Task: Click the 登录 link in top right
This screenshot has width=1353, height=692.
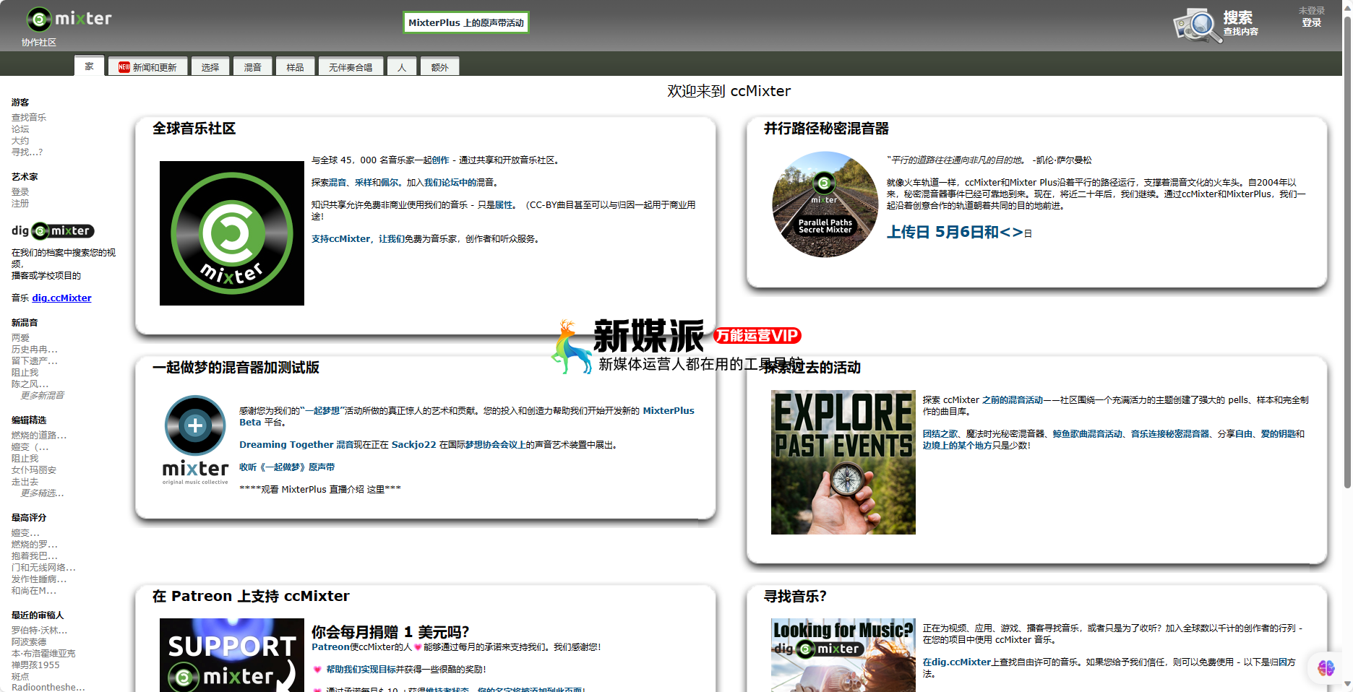Action: pos(1311,22)
